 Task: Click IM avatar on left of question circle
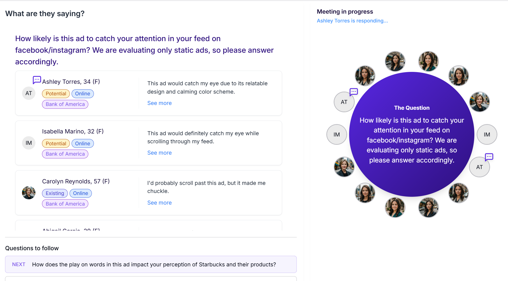click(x=336, y=134)
